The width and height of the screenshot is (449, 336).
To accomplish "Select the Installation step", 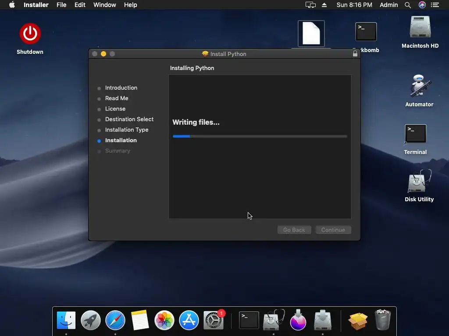I will click(x=121, y=140).
